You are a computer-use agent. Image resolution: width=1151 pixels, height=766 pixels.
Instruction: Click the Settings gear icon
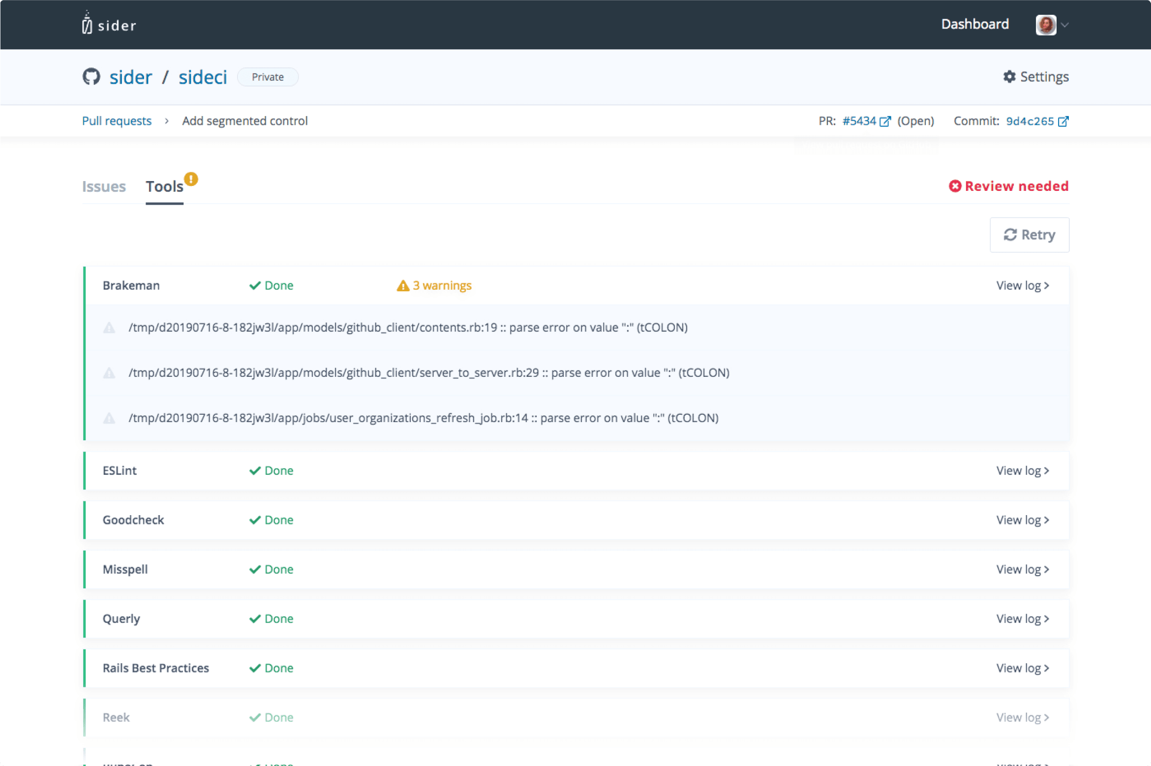pyautogui.click(x=1009, y=77)
